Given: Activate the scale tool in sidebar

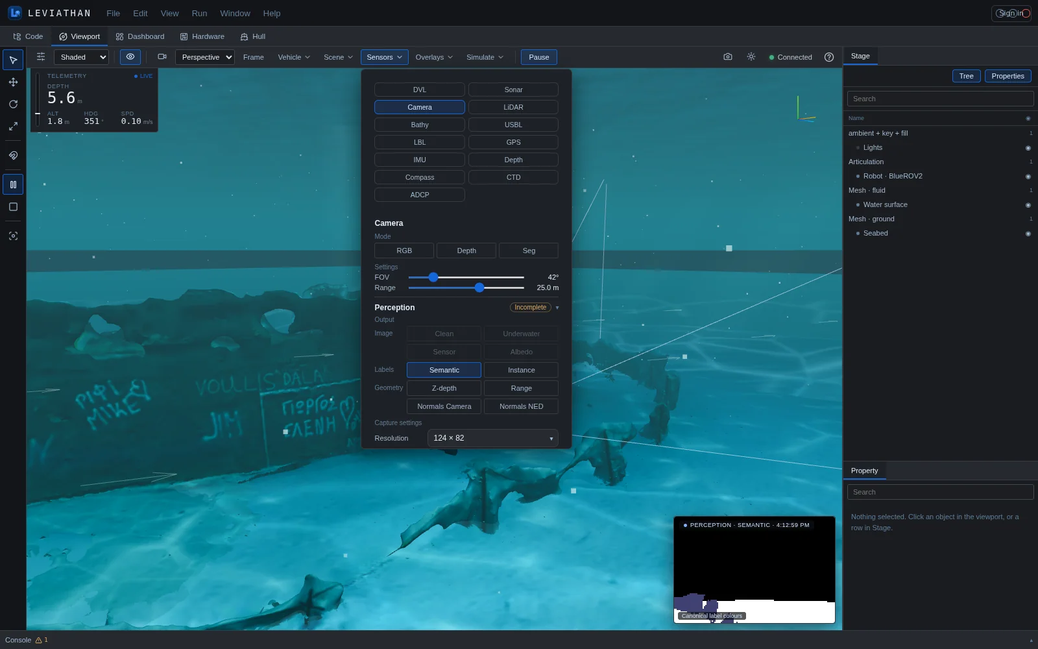Looking at the screenshot, I should tap(13, 127).
